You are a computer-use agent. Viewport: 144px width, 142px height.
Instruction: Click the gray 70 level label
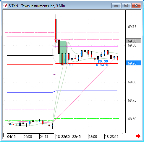71,39
